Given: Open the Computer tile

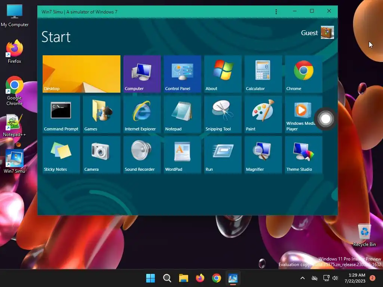Looking at the screenshot, I should click(x=142, y=74).
